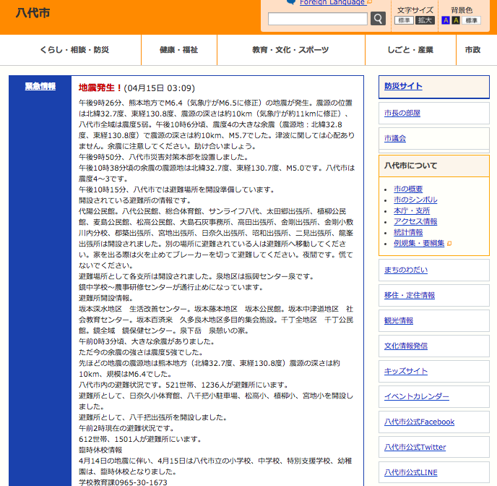This screenshot has width=497, height=486.
Task: Set text size to 標準
Action: 404,20
